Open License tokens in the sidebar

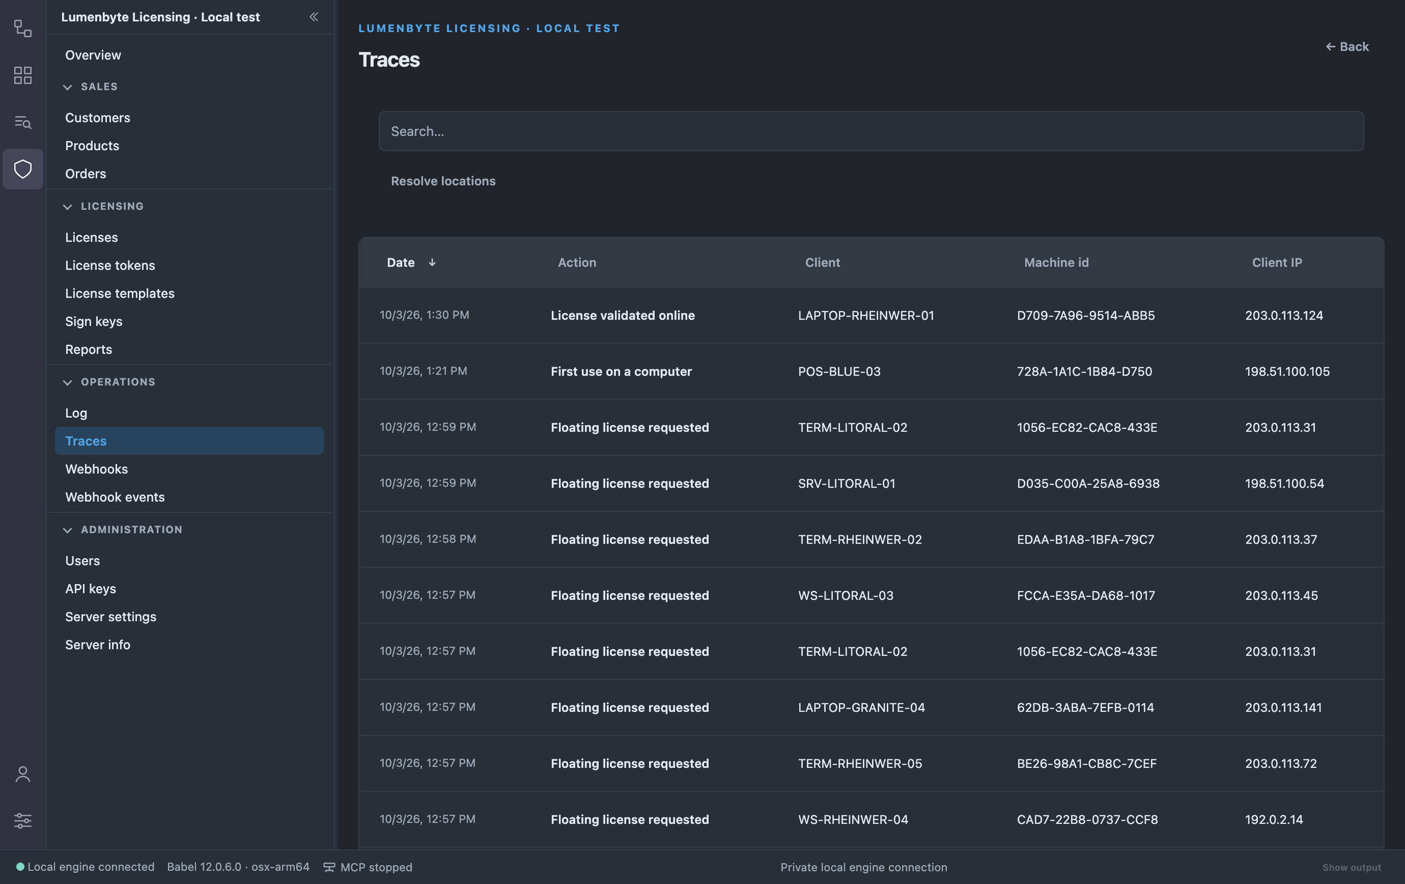pyautogui.click(x=110, y=265)
